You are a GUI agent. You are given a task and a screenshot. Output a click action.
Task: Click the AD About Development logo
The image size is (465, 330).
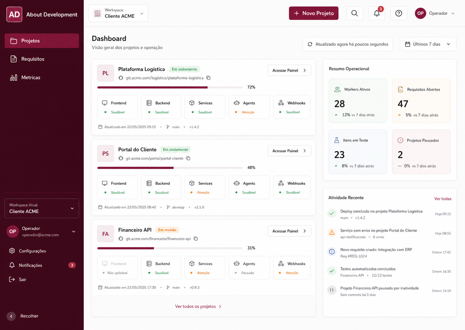click(x=42, y=14)
